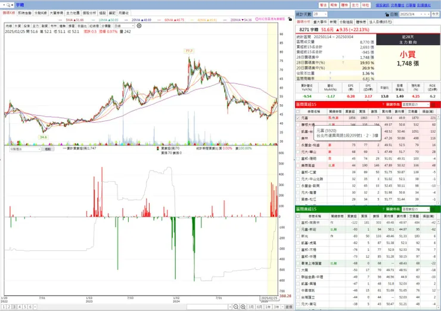Set chart range to 1年

tap(268, 307)
